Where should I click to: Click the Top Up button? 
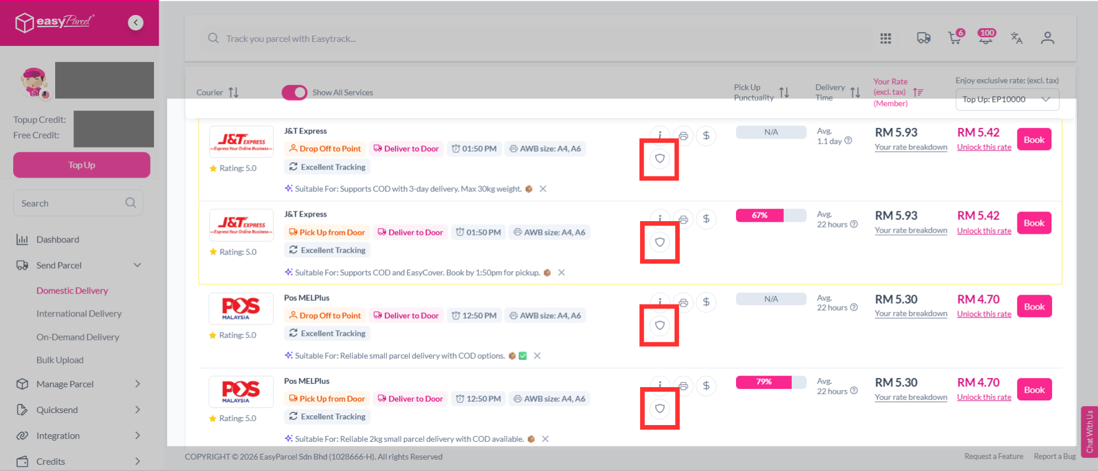tap(82, 165)
